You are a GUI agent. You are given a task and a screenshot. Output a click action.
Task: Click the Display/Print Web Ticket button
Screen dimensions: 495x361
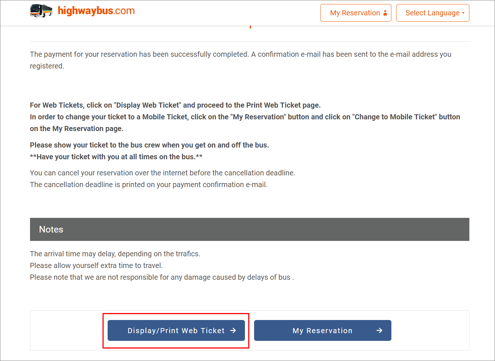[176, 331]
